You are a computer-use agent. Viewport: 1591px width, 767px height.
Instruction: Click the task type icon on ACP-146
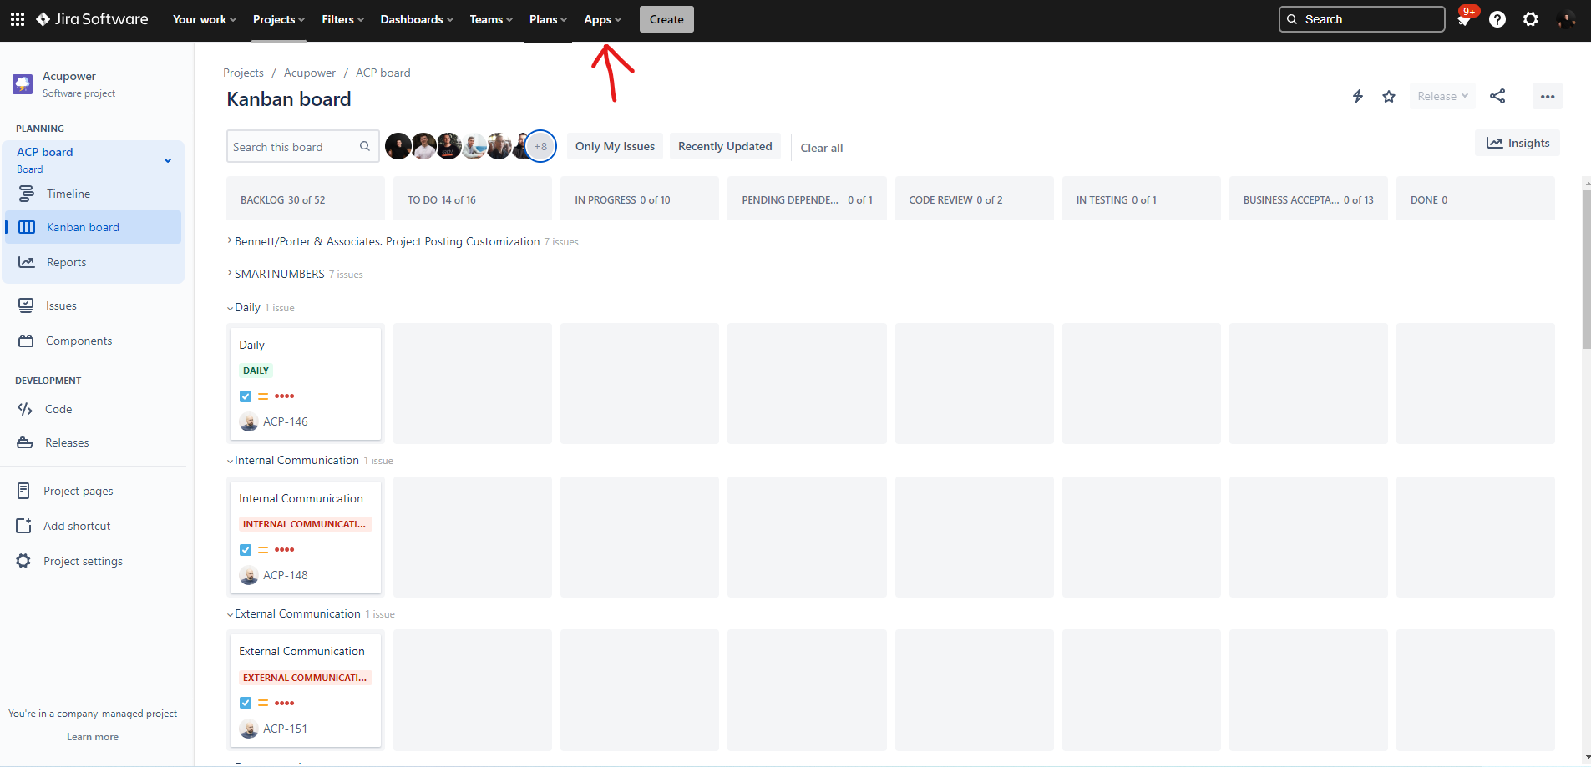coord(246,396)
